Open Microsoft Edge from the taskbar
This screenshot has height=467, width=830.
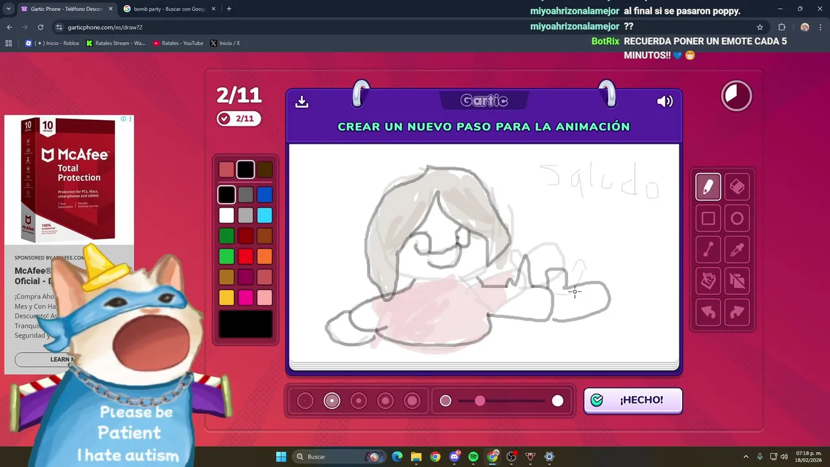(397, 457)
